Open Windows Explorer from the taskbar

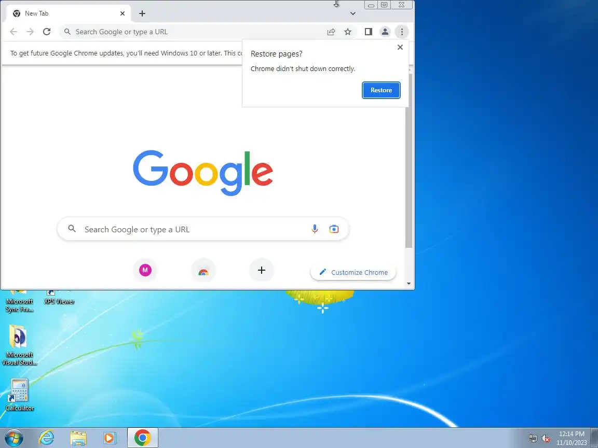(x=78, y=438)
